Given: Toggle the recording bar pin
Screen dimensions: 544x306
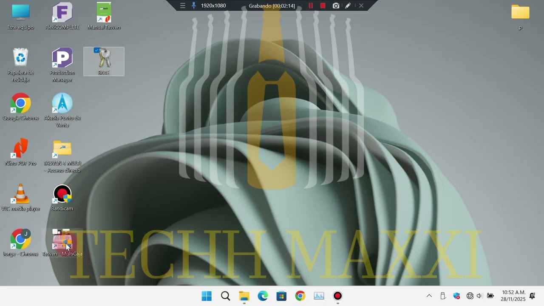Looking at the screenshot, I should tap(194, 6).
